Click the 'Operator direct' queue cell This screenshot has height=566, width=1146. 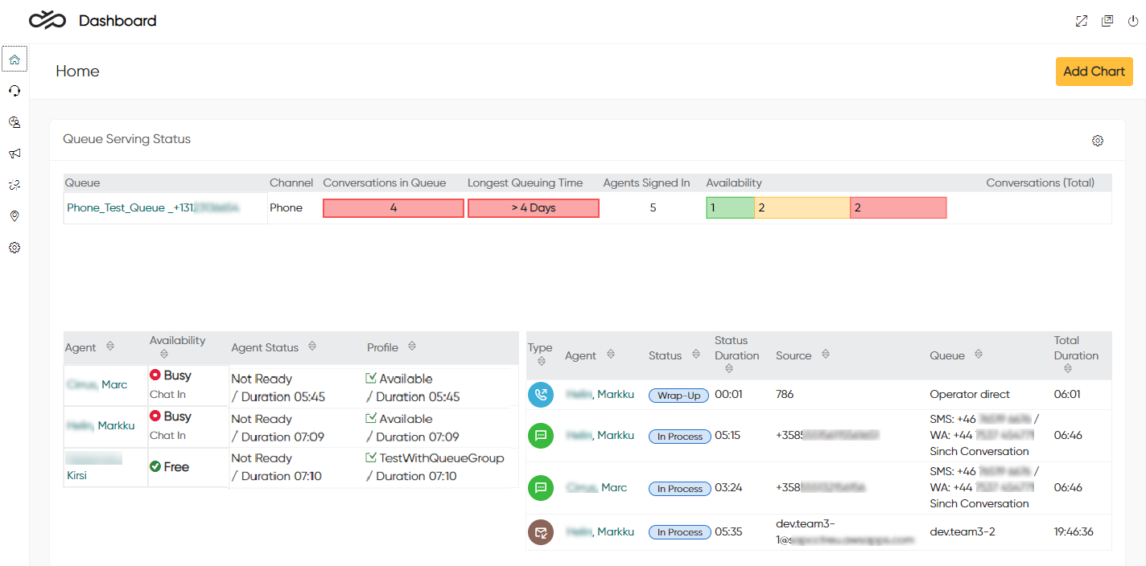click(x=970, y=395)
